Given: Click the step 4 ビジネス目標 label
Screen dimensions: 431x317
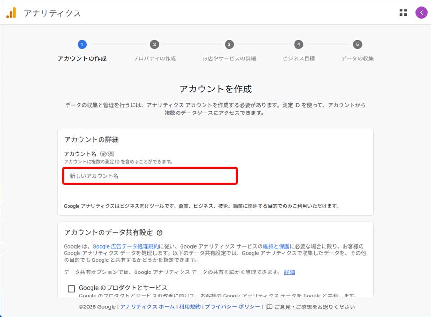Looking at the screenshot, I should 298,57.
